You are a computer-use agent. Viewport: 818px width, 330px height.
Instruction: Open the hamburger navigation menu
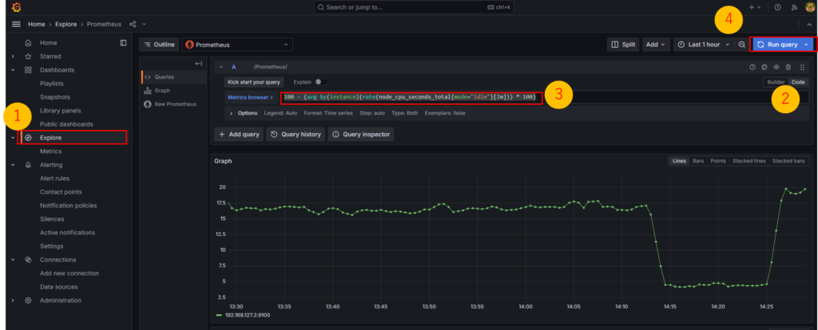click(x=16, y=25)
